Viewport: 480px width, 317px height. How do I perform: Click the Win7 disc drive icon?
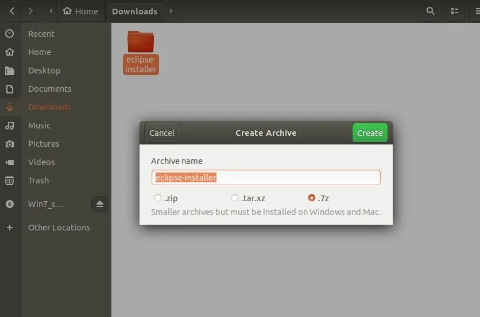10,204
